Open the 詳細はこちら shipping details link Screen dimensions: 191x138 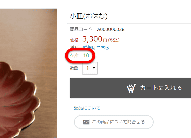click(x=96, y=47)
